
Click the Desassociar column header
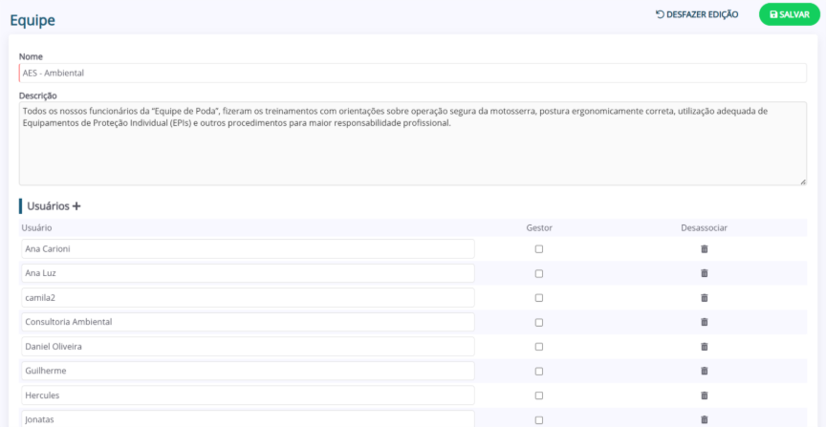coord(705,227)
